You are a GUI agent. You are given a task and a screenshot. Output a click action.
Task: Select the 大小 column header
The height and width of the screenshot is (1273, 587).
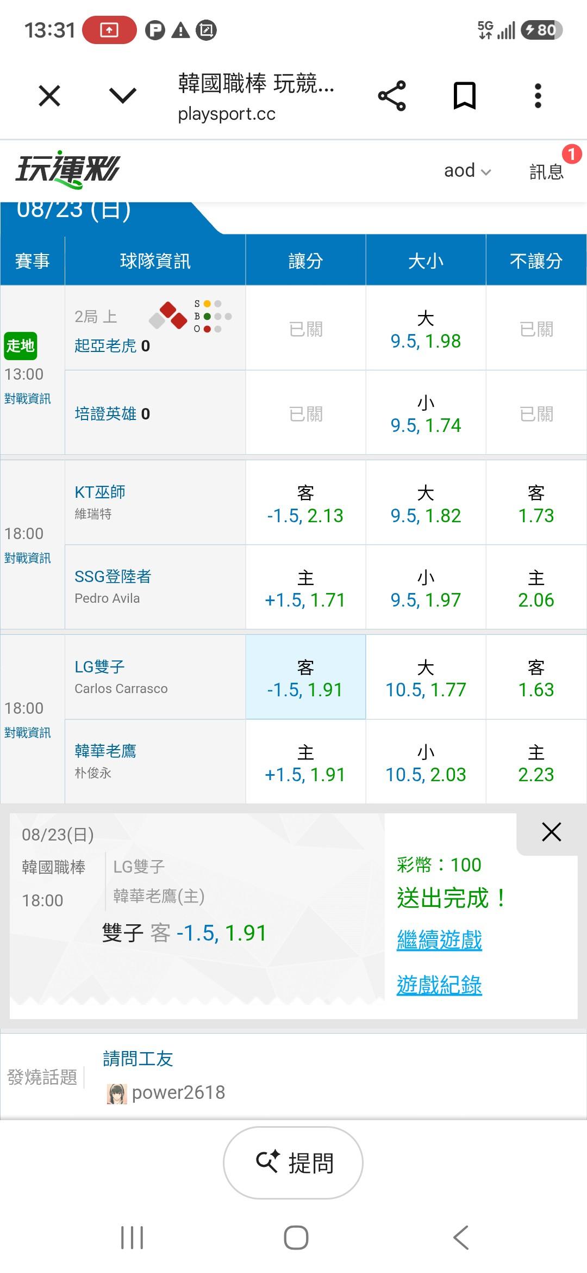[x=426, y=261]
